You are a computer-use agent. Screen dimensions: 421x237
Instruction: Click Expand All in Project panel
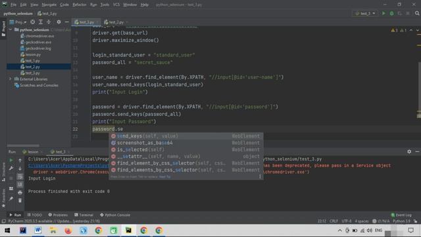point(41,22)
